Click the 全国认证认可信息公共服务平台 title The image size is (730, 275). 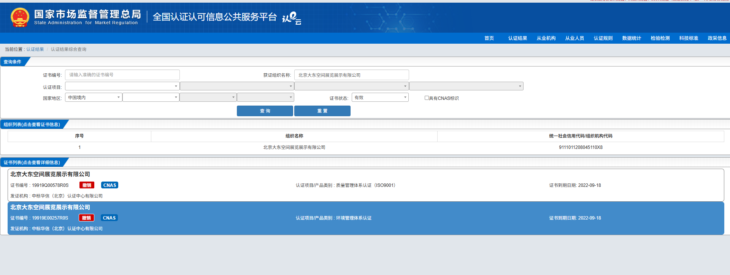coord(215,17)
